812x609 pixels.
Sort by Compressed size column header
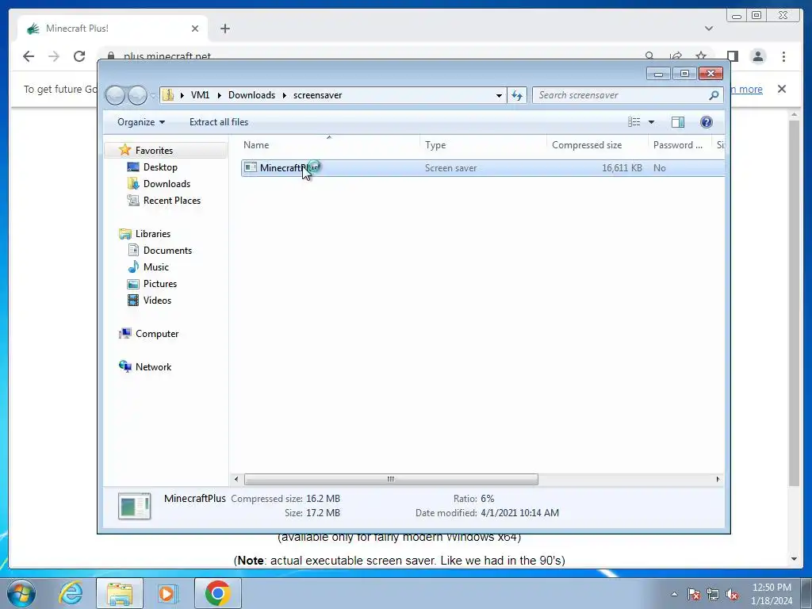click(598, 145)
